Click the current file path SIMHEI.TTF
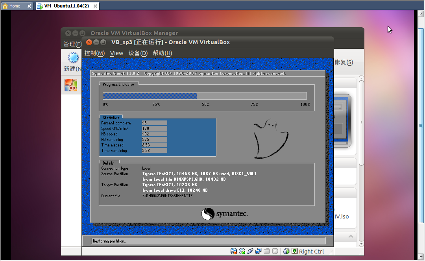This screenshot has height=261, width=425. click(x=168, y=196)
